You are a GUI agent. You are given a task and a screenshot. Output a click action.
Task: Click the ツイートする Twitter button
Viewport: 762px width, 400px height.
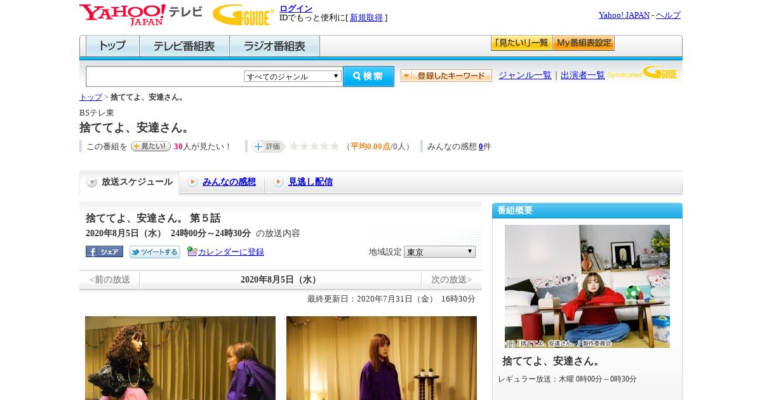tap(155, 252)
